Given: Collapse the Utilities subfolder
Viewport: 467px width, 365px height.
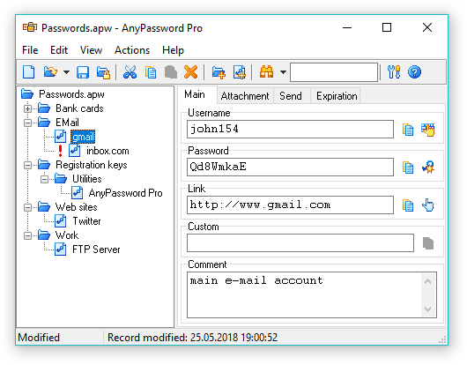Looking at the screenshot, I should click(44, 179).
